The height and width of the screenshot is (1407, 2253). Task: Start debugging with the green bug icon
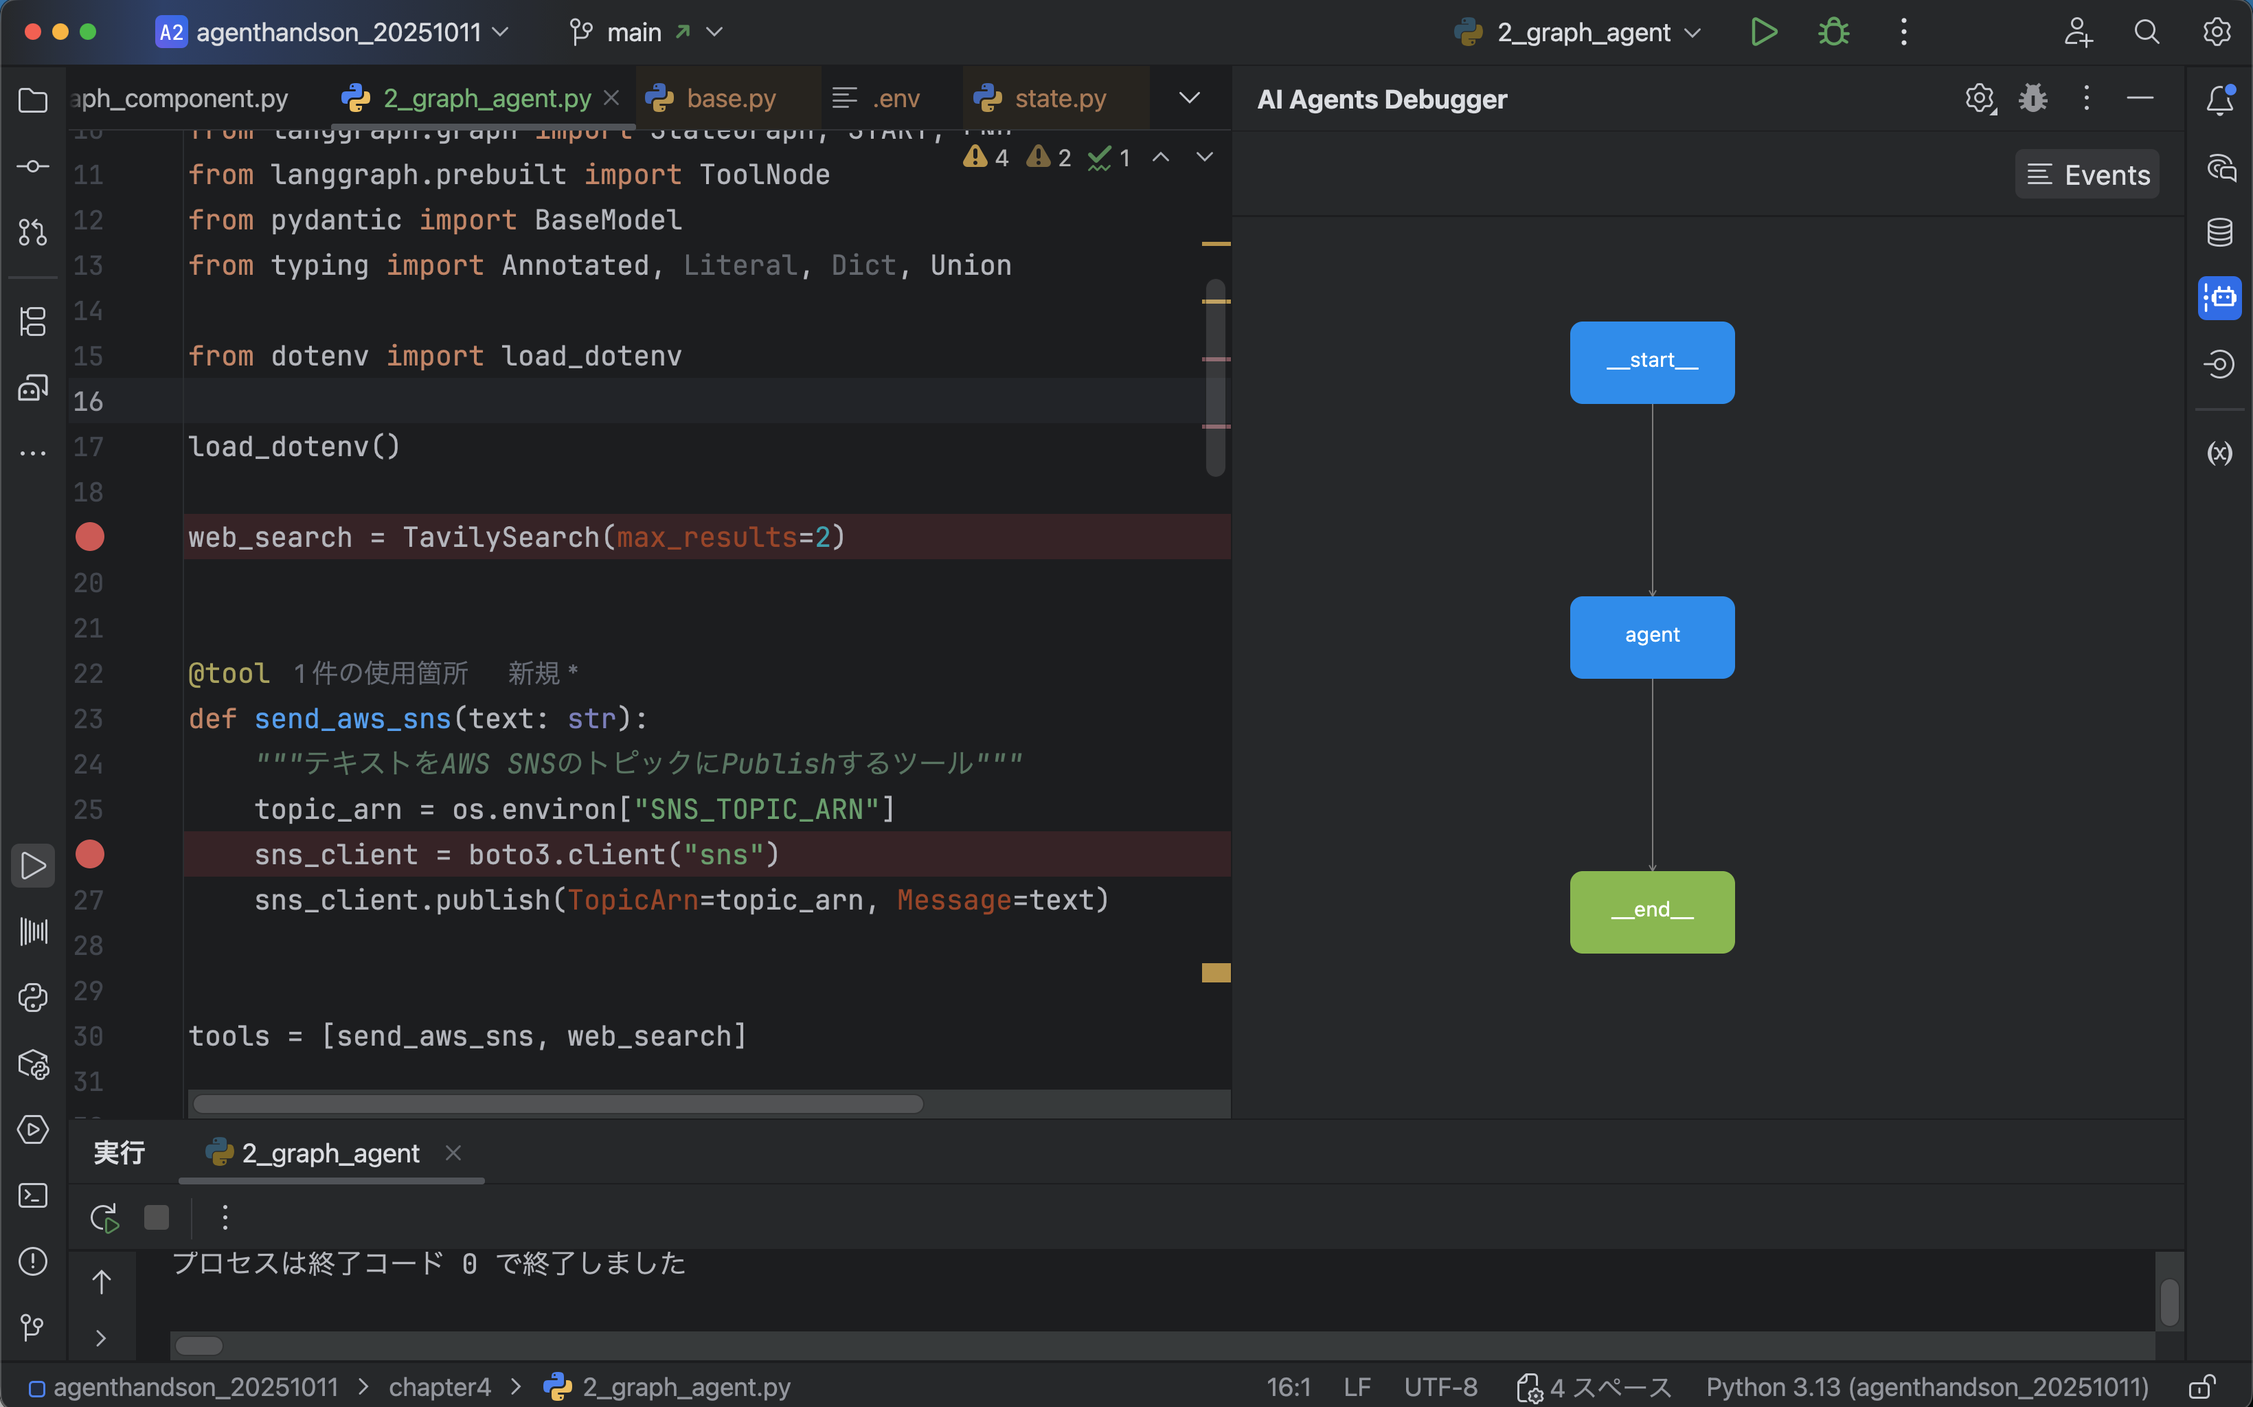click(1833, 32)
